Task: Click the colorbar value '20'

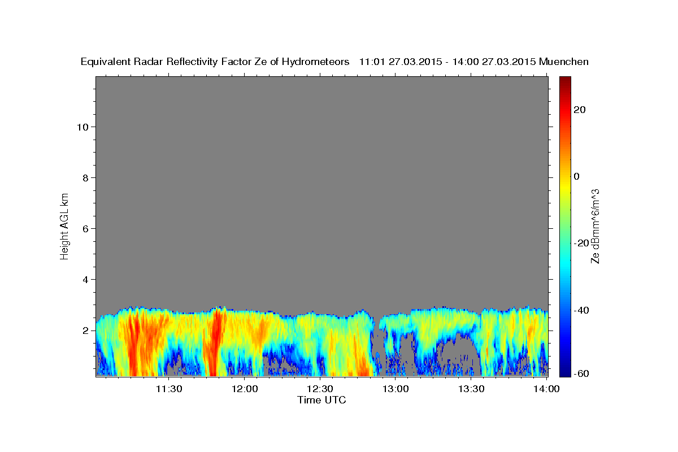Action: (579, 110)
